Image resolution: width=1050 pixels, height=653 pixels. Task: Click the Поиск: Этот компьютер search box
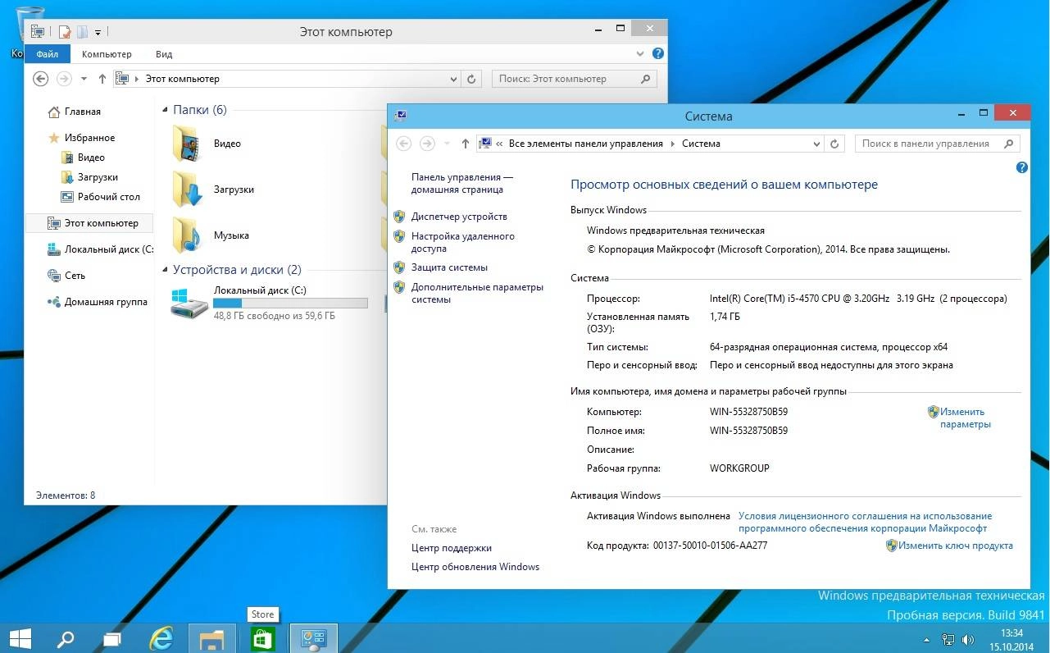coord(575,80)
